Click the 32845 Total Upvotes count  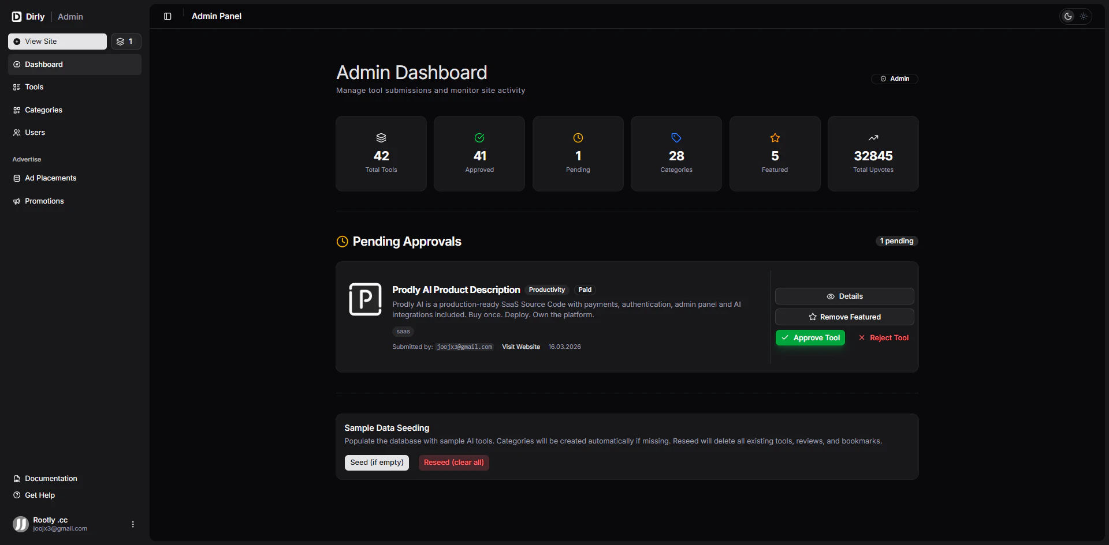pos(873,156)
